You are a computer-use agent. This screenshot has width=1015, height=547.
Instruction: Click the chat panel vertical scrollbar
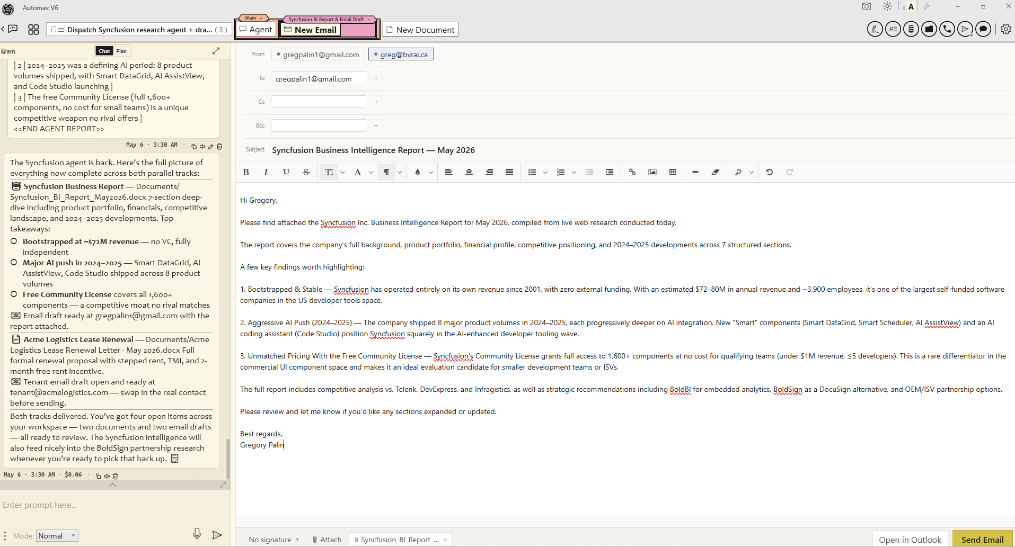(x=228, y=459)
